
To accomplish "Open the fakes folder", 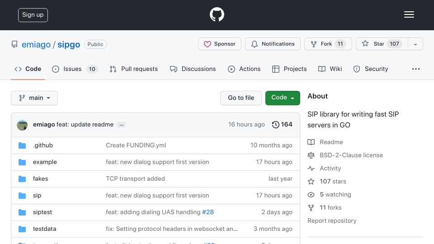I will pyautogui.click(x=40, y=179).
